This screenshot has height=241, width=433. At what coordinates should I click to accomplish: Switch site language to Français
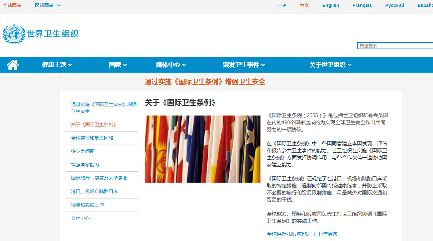click(362, 5)
